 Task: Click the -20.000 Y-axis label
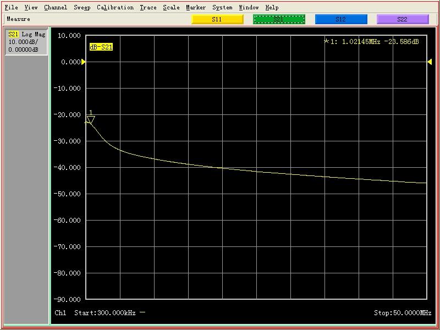pyautogui.click(x=67, y=115)
